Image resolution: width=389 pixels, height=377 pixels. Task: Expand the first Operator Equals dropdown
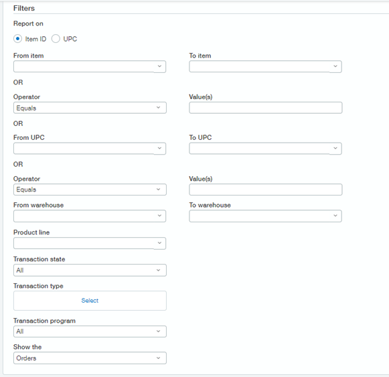click(x=90, y=108)
